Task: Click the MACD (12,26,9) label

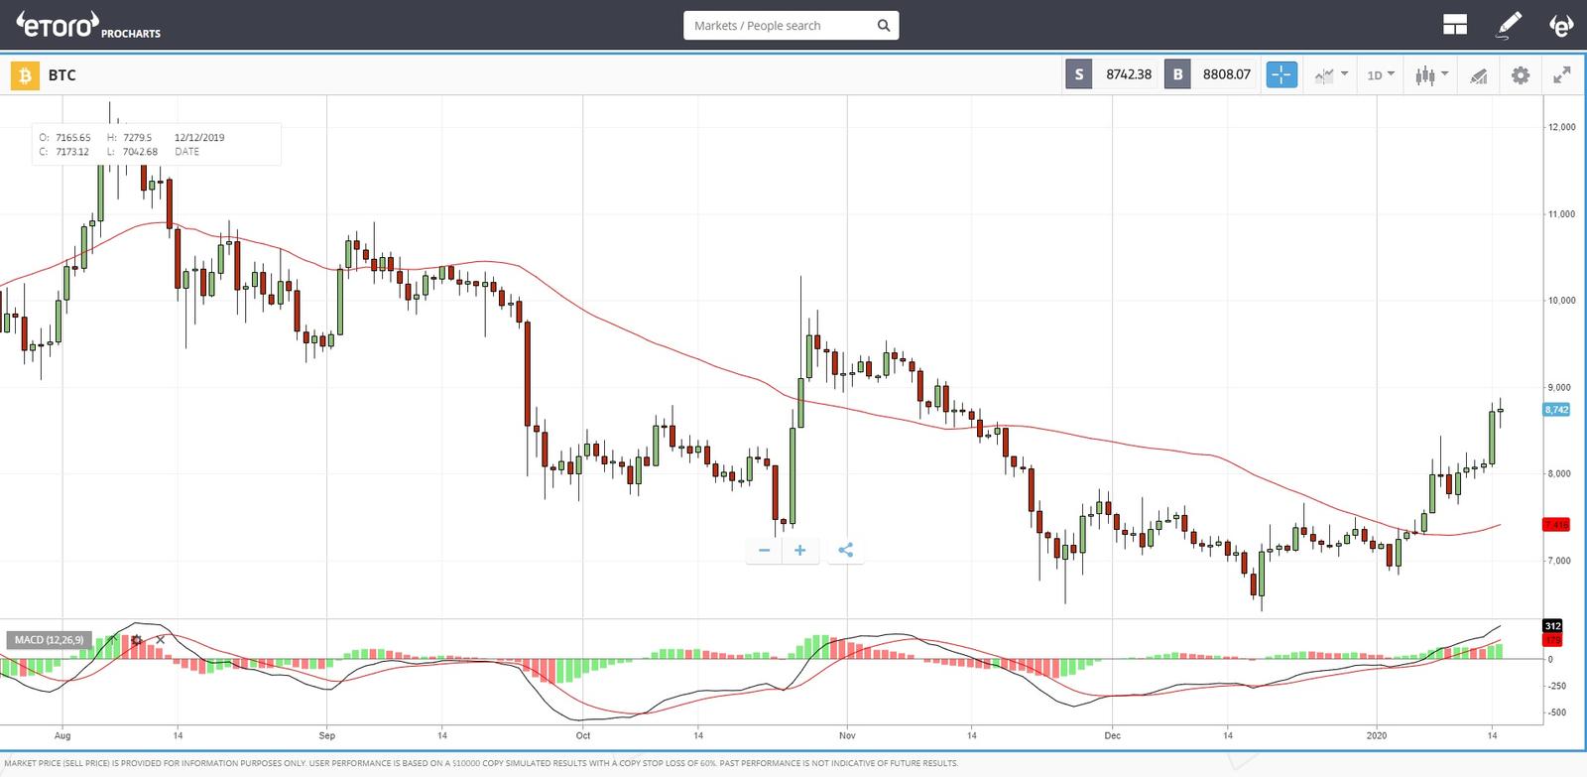Action: [x=49, y=640]
